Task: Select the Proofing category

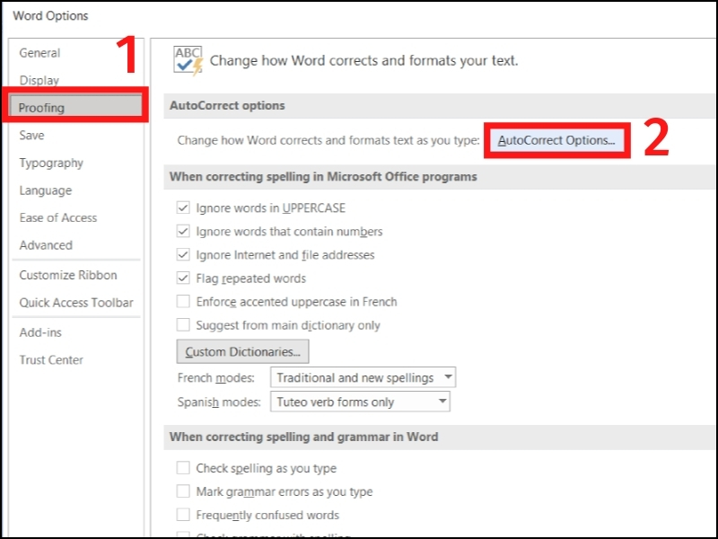Action: pyautogui.click(x=75, y=107)
